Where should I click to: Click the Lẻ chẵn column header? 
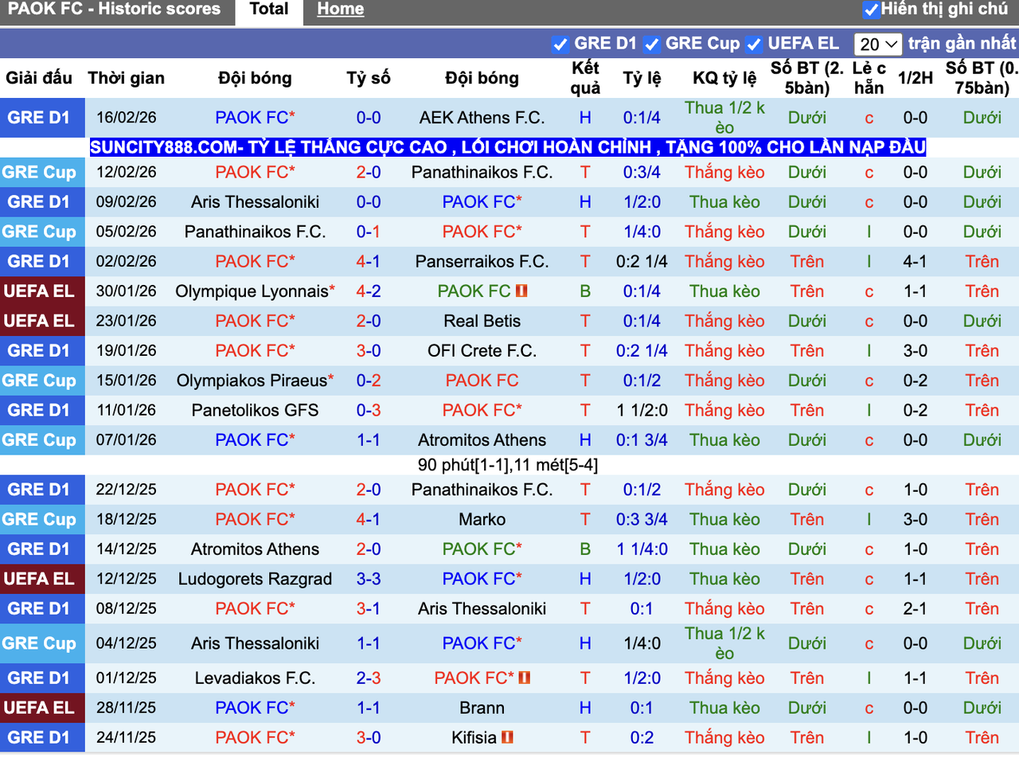(869, 78)
